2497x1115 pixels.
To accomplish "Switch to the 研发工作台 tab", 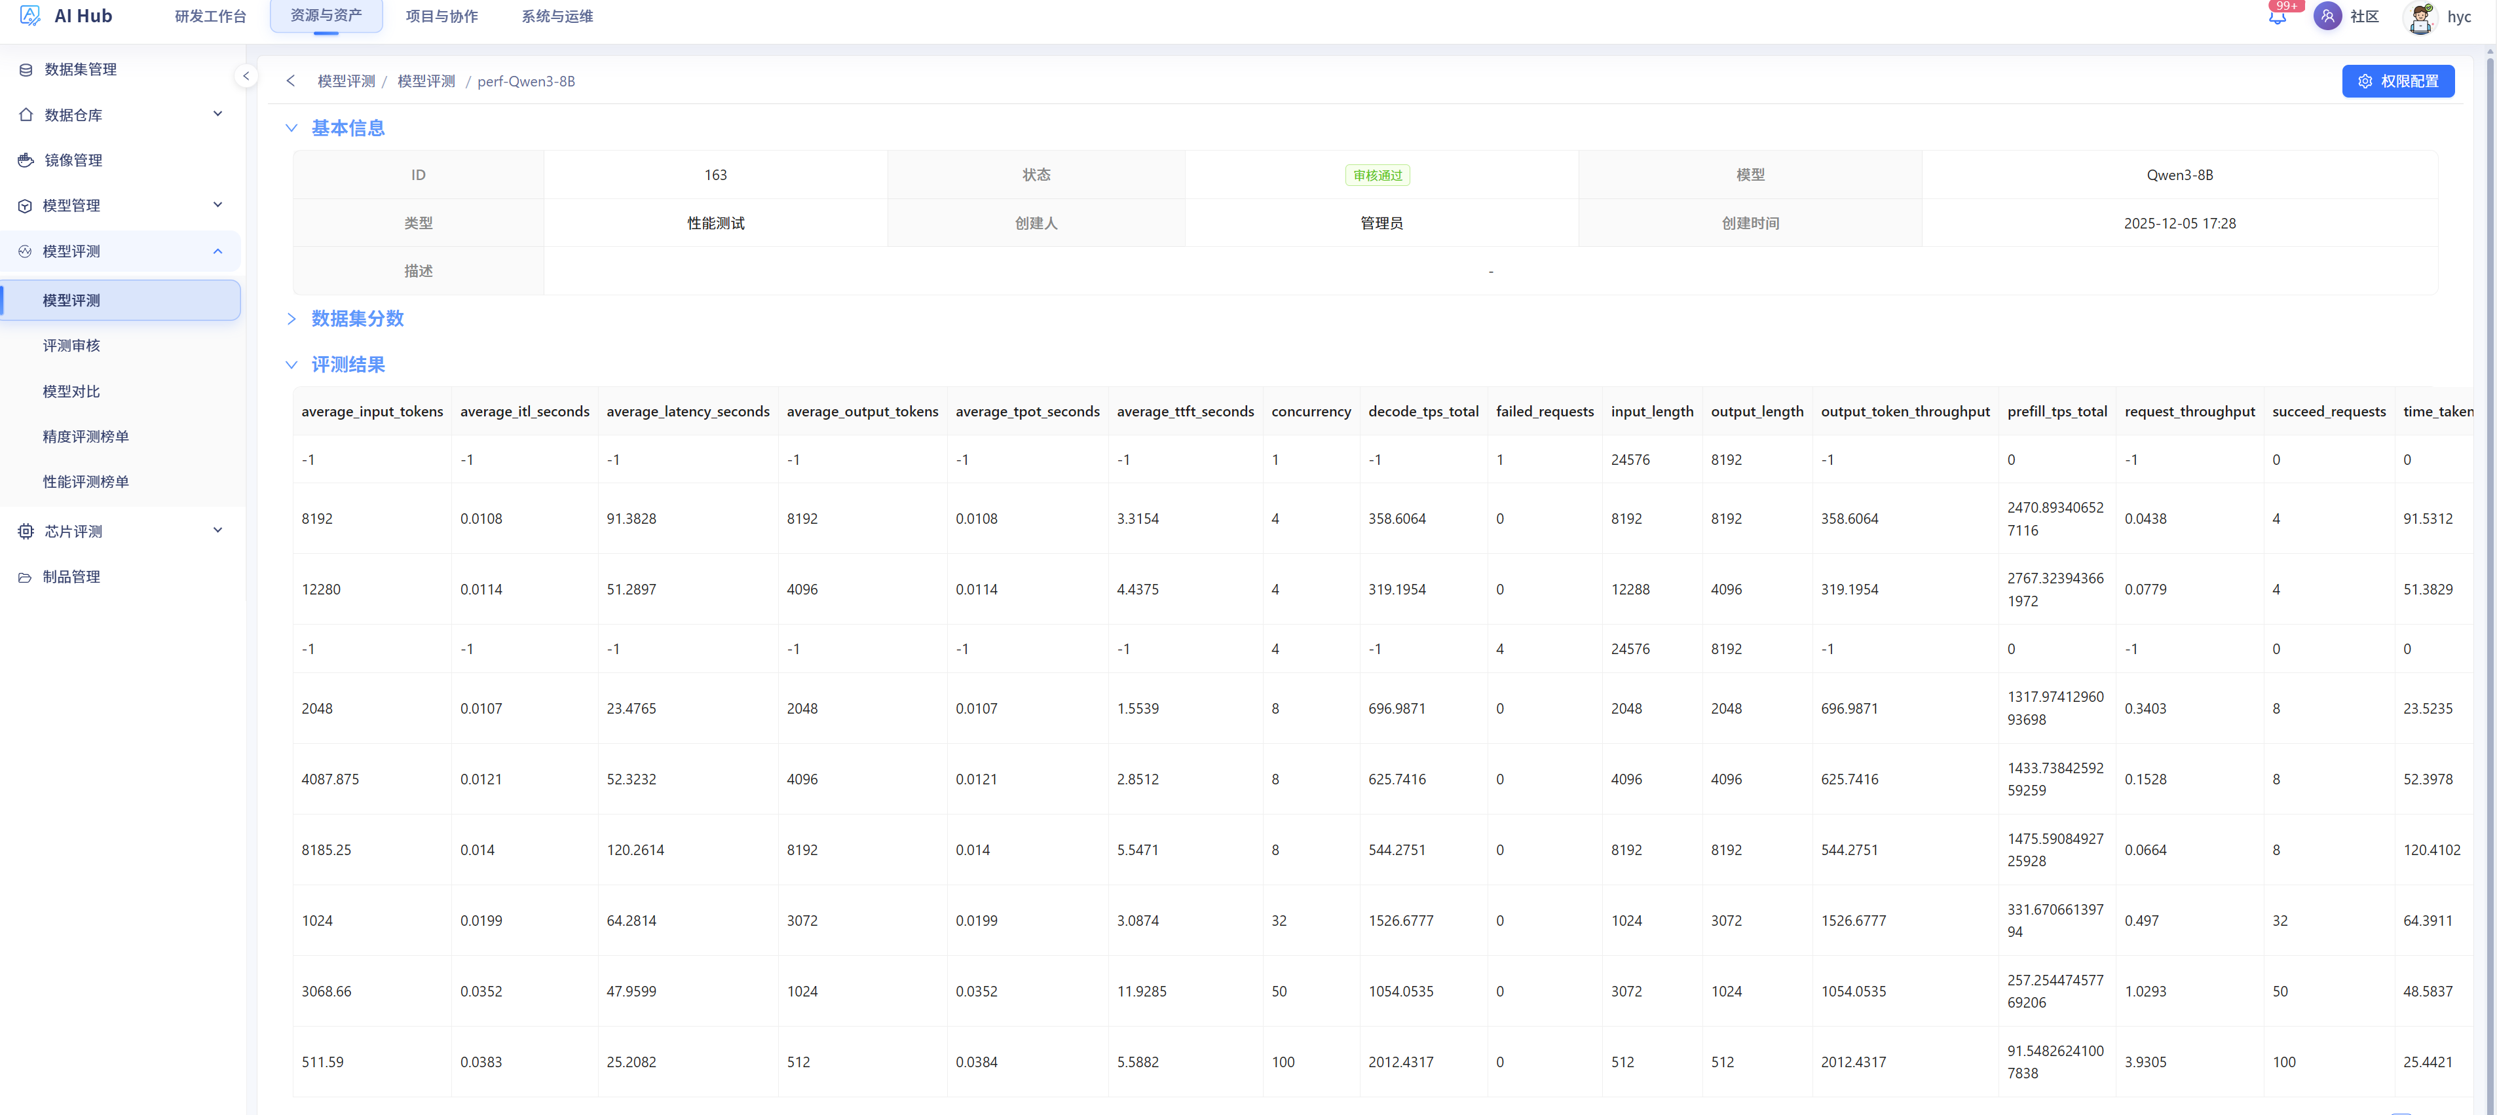I will (x=210, y=16).
